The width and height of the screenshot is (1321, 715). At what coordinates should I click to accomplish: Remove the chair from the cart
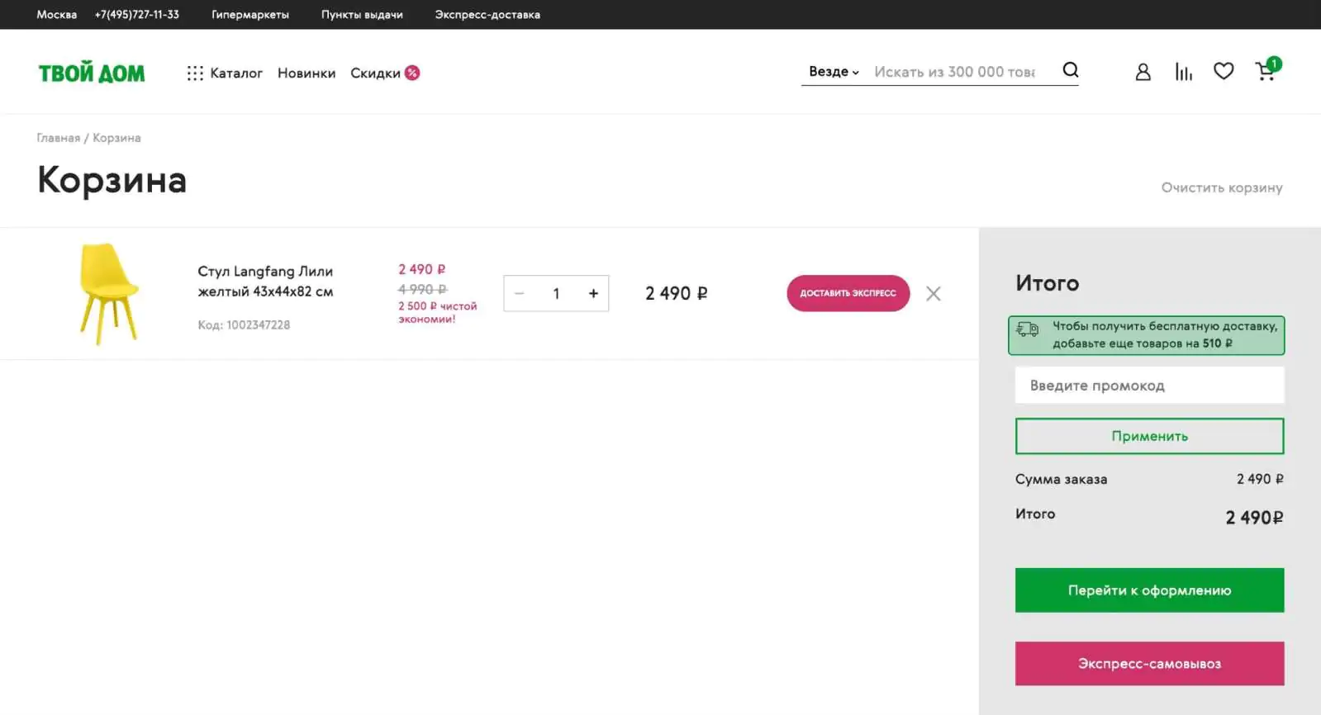point(934,293)
